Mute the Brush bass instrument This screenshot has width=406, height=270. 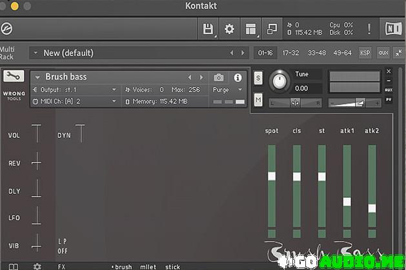pyautogui.click(x=258, y=99)
